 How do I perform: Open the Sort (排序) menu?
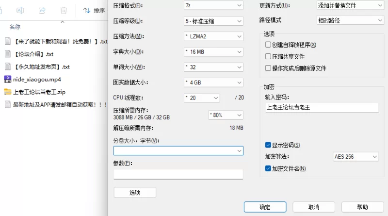94,10
